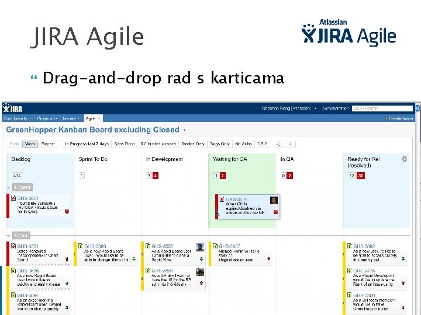Open the Christina Bang user menu

pos(289,108)
